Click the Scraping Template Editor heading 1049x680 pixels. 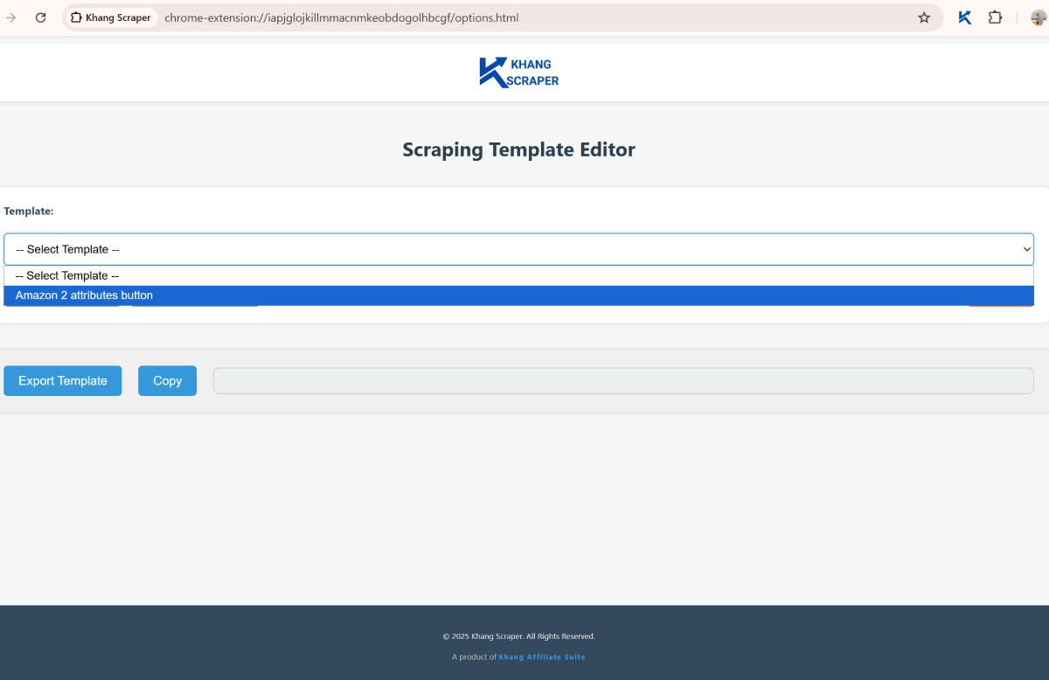518,149
